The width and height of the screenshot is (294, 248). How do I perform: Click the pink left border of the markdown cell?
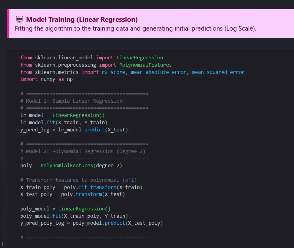point(8,23)
